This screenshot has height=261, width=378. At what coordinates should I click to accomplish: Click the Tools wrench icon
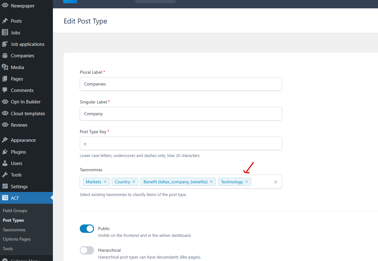point(5,175)
